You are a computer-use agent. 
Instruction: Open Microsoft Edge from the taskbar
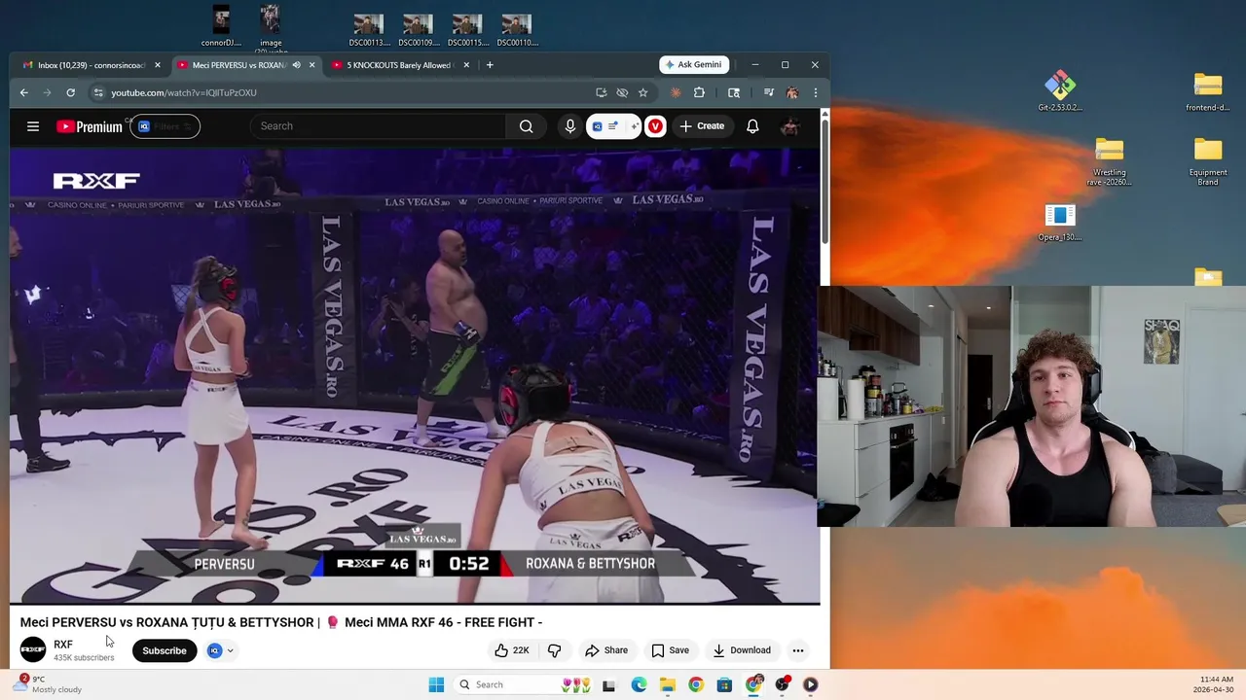(639, 684)
